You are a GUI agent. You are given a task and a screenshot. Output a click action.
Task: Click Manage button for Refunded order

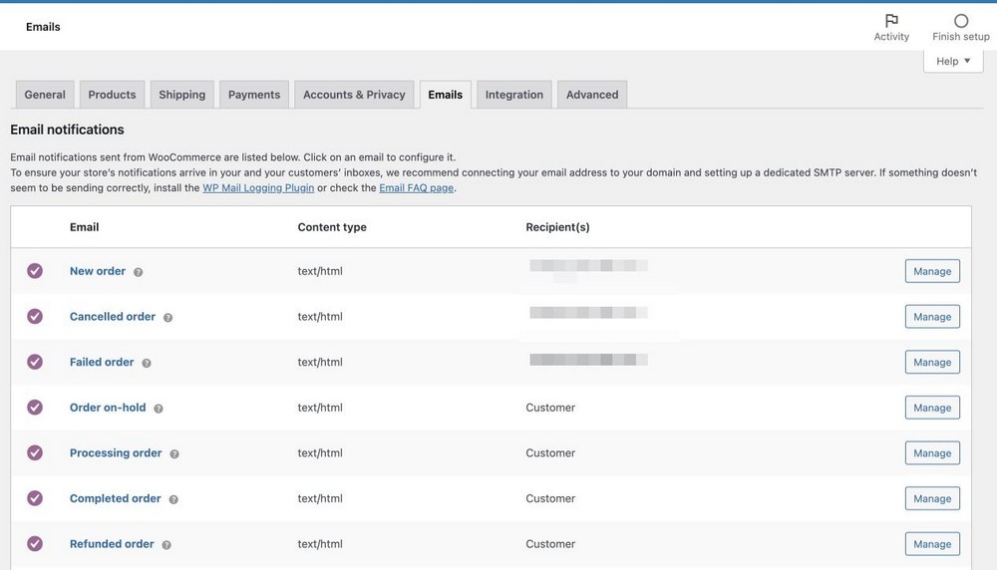pos(932,544)
